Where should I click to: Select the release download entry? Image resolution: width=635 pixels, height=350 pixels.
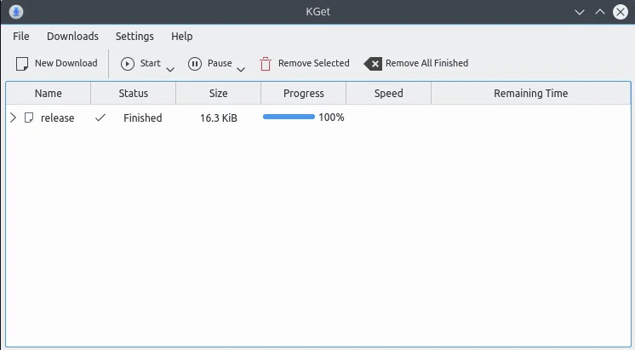tap(317, 118)
